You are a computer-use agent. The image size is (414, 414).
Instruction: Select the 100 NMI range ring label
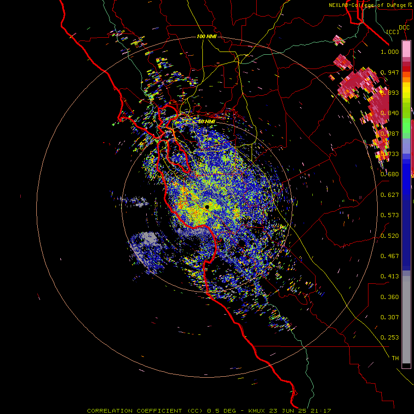click(207, 36)
